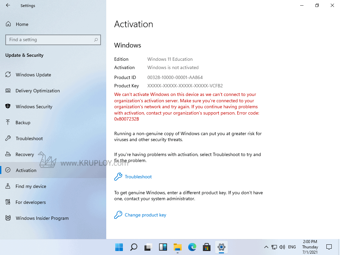Viewport: 340px width, 255px height.
Task: Open the Home icon in Settings sidebar
Action: (x=8, y=24)
